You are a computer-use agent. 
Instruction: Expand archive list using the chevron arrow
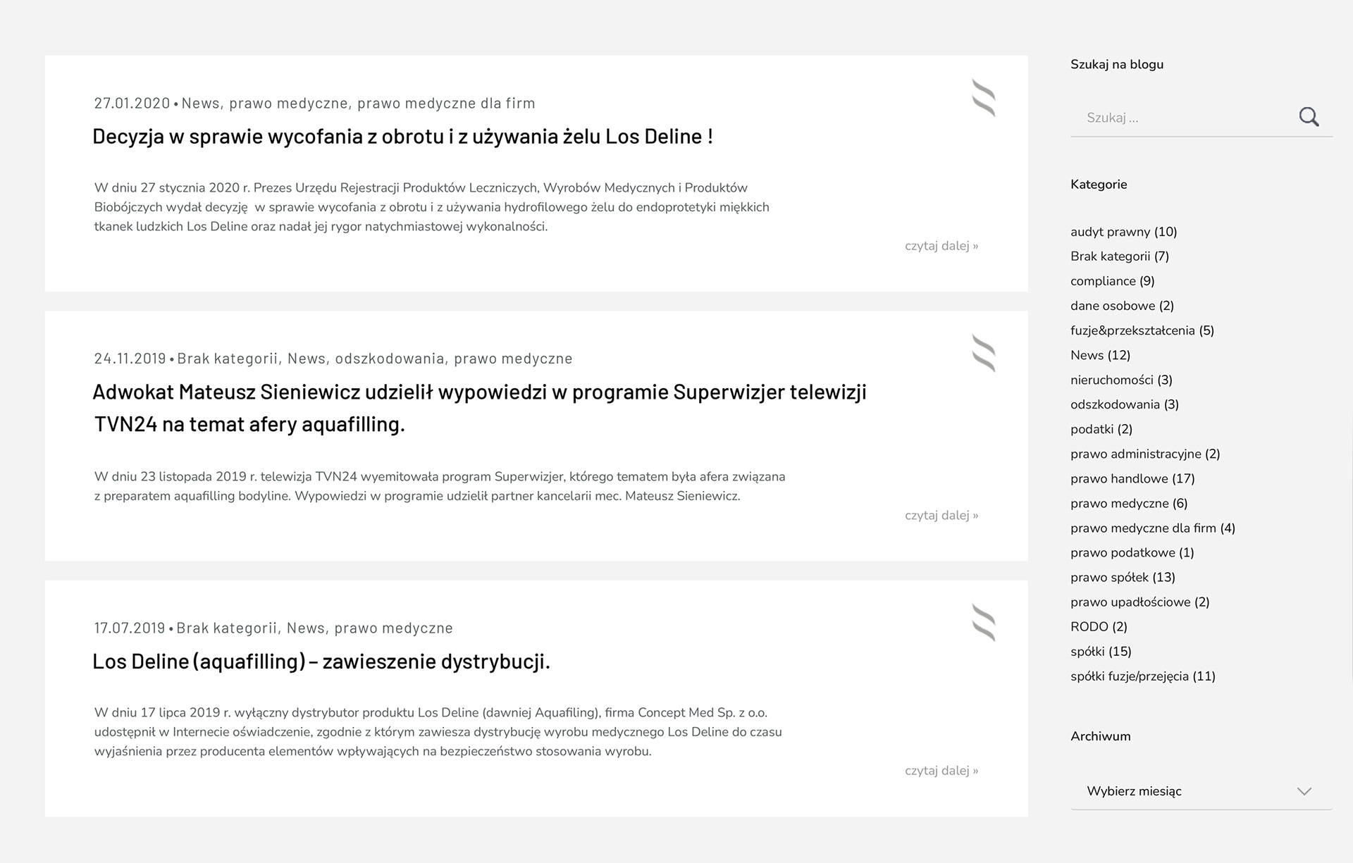click(x=1304, y=791)
